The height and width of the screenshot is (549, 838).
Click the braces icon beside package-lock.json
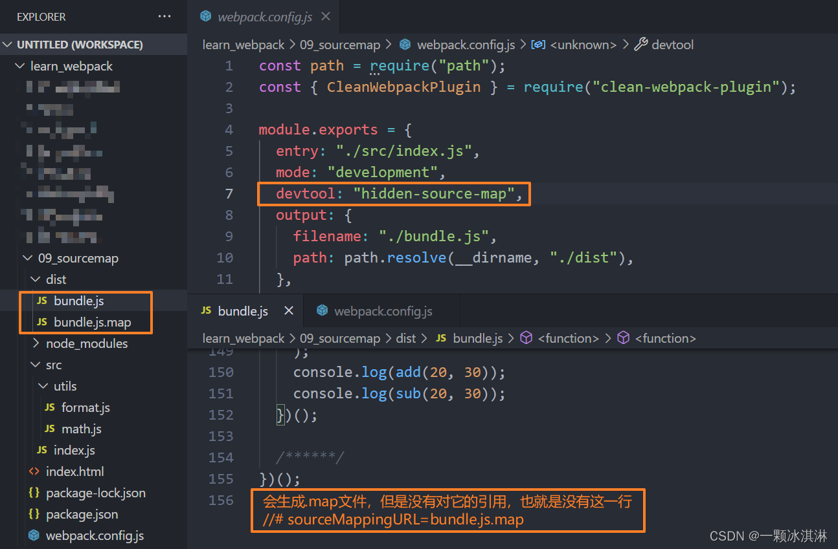click(34, 493)
